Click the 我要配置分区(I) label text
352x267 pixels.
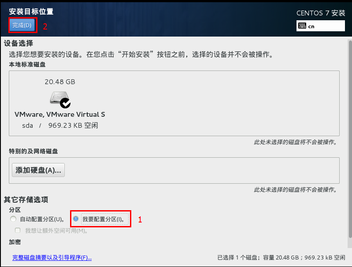104,219
